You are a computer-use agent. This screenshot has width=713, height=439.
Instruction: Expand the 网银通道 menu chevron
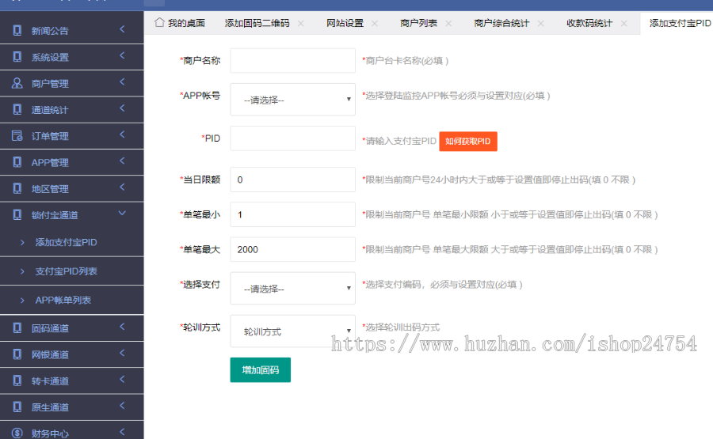(x=122, y=353)
